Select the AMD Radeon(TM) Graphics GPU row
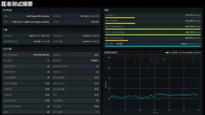 point(27,16)
